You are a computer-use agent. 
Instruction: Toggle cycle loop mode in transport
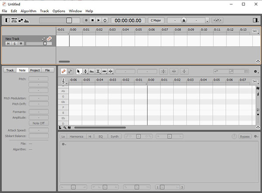(105, 20)
